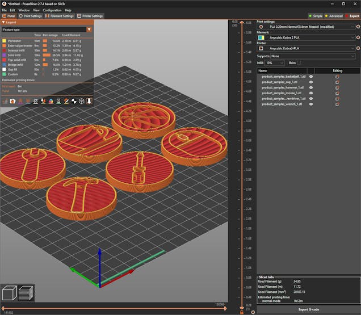Click edit icon for wrench model
This screenshot has height=315, width=361.
point(337,104)
